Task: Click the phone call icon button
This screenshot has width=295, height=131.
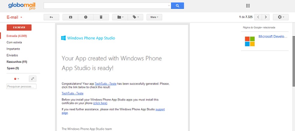Action: point(33,79)
